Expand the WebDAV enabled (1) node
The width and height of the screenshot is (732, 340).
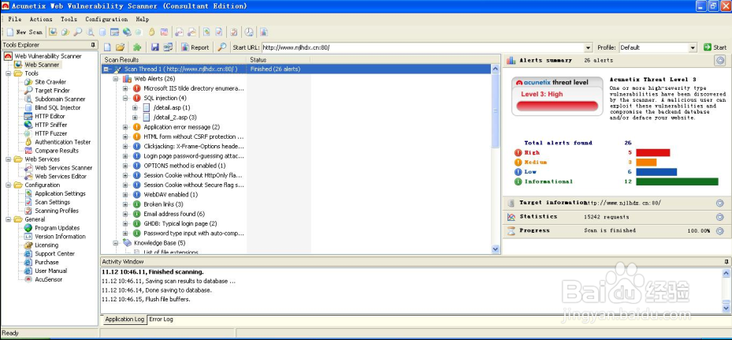click(125, 195)
